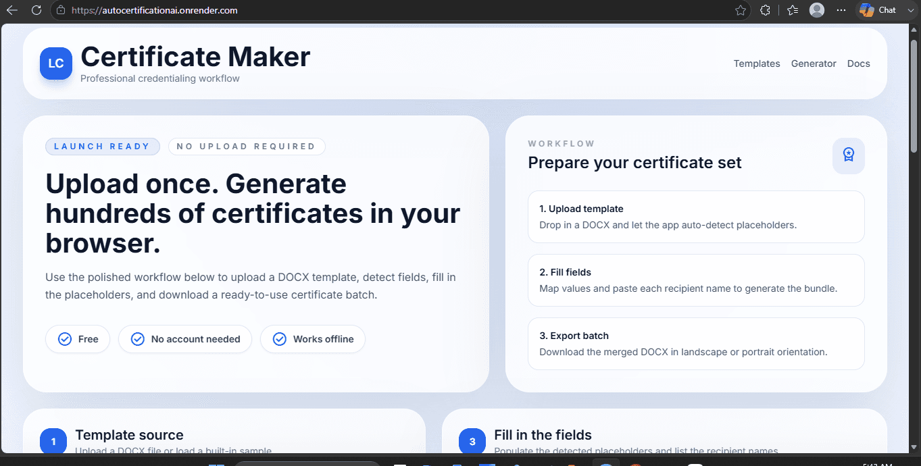Click the Prepare your certificate set heading

coord(634,163)
